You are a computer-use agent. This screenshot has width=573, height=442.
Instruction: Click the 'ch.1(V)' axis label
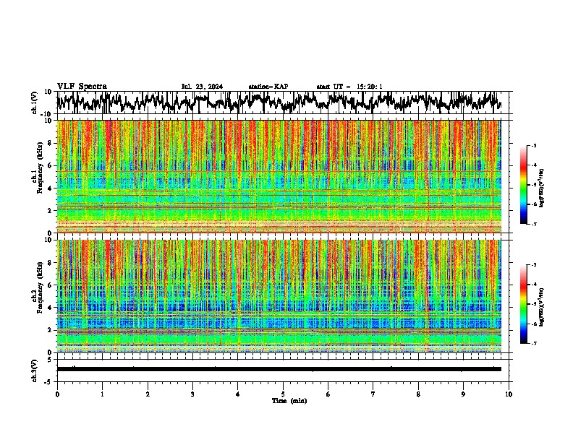tap(35, 103)
